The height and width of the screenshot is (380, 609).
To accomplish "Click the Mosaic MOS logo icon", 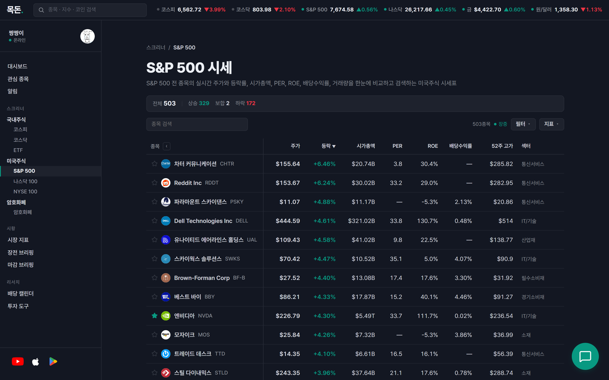I will click(166, 335).
